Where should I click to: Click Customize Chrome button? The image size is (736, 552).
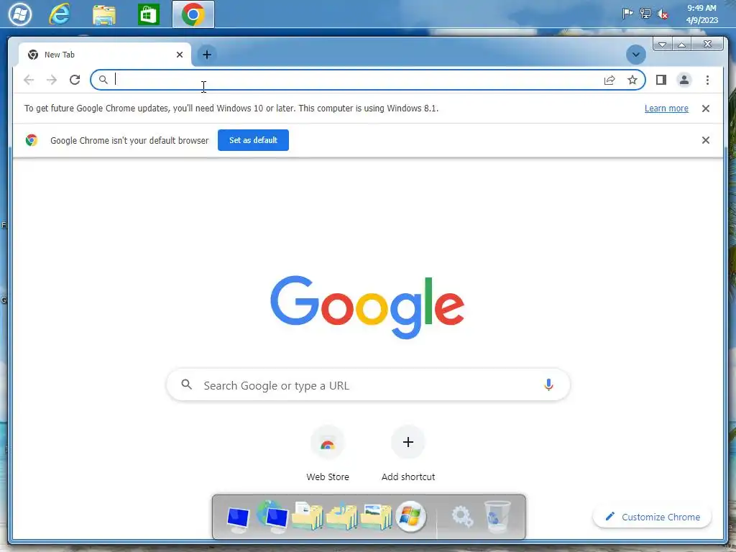click(653, 517)
